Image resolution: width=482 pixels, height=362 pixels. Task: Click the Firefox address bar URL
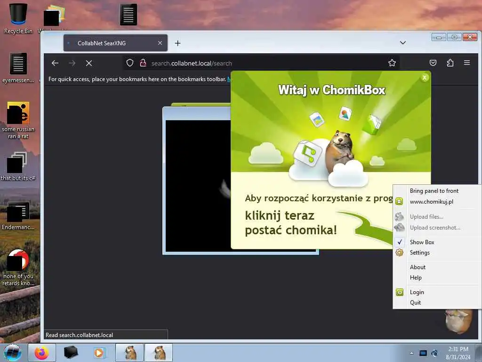[192, 64]
